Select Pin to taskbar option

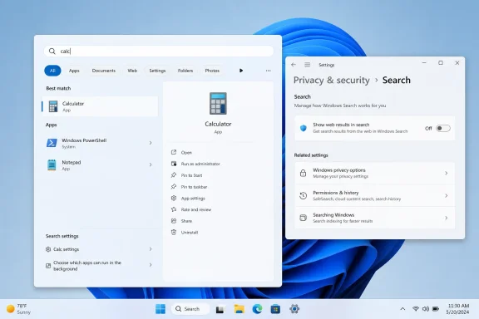(194, 187)
